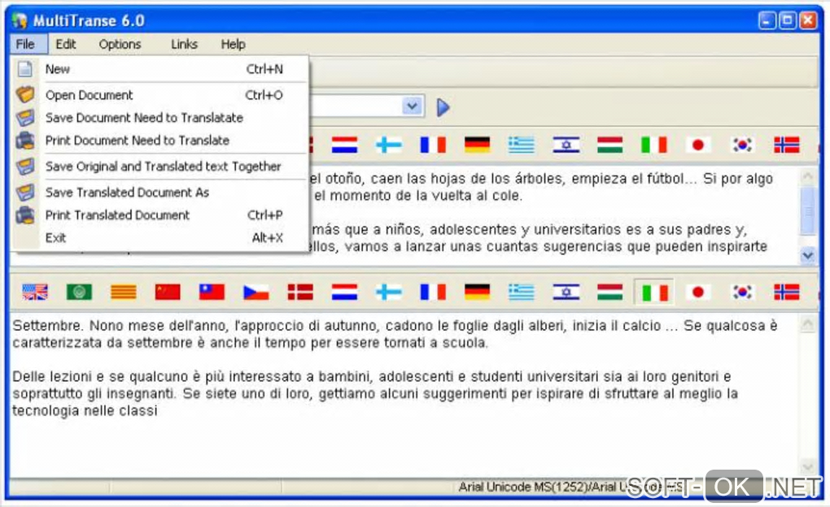The width and height of the screenshot is (830, 507).
Task: Select the China flag in the translation-language row
Action: (168, 292)
